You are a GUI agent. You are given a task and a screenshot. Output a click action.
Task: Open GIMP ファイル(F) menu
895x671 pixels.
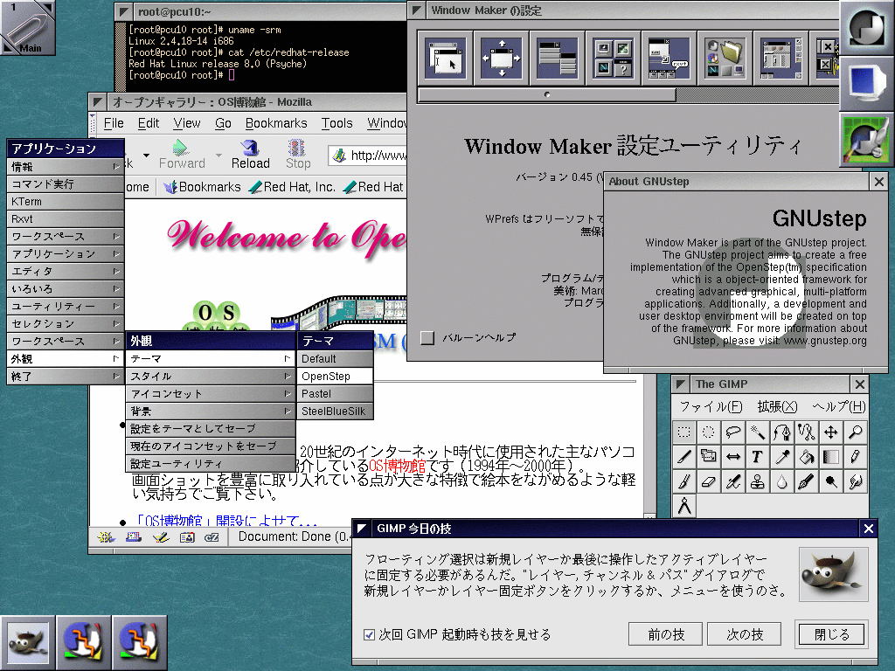pyautogui.click(x=711, y=406)
